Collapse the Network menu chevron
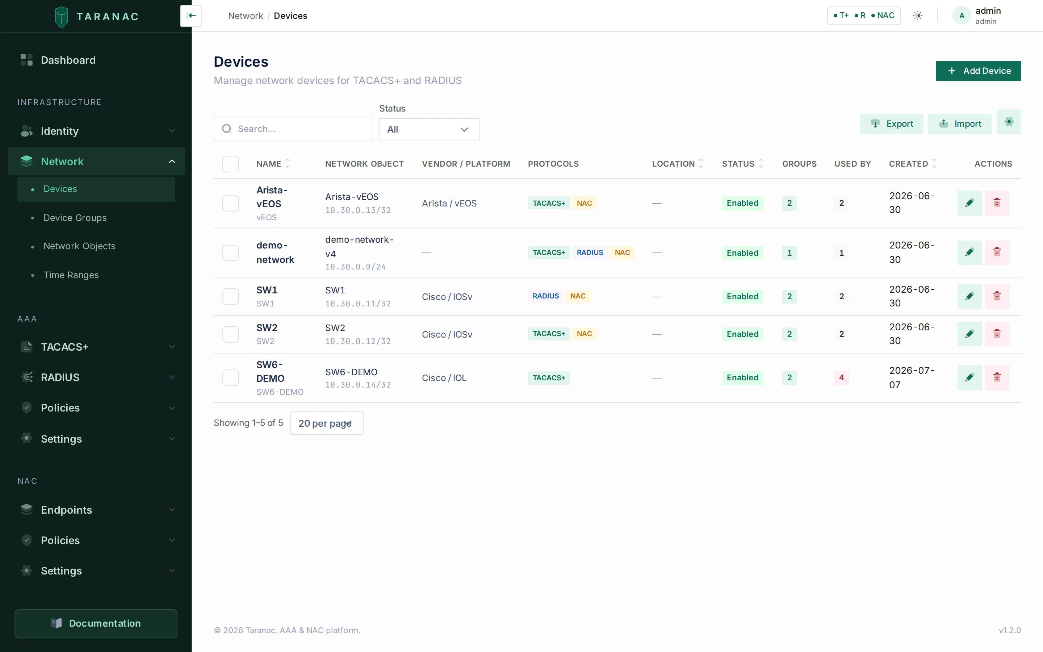Screen dimensions: 1043x652 [172, 161]
